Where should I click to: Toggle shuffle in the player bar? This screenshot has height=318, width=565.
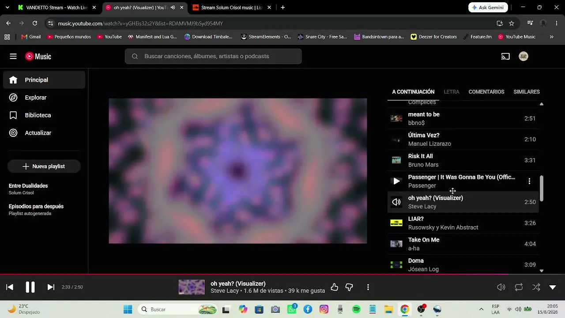(536, 287)
